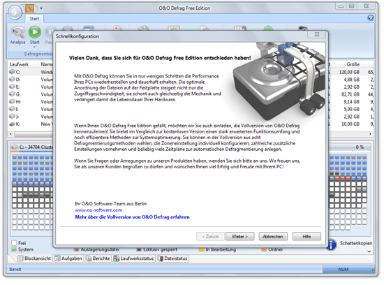Open the www.oo-software.com link
This screenshot has width=384, height=285.
(x=98, y=210)
